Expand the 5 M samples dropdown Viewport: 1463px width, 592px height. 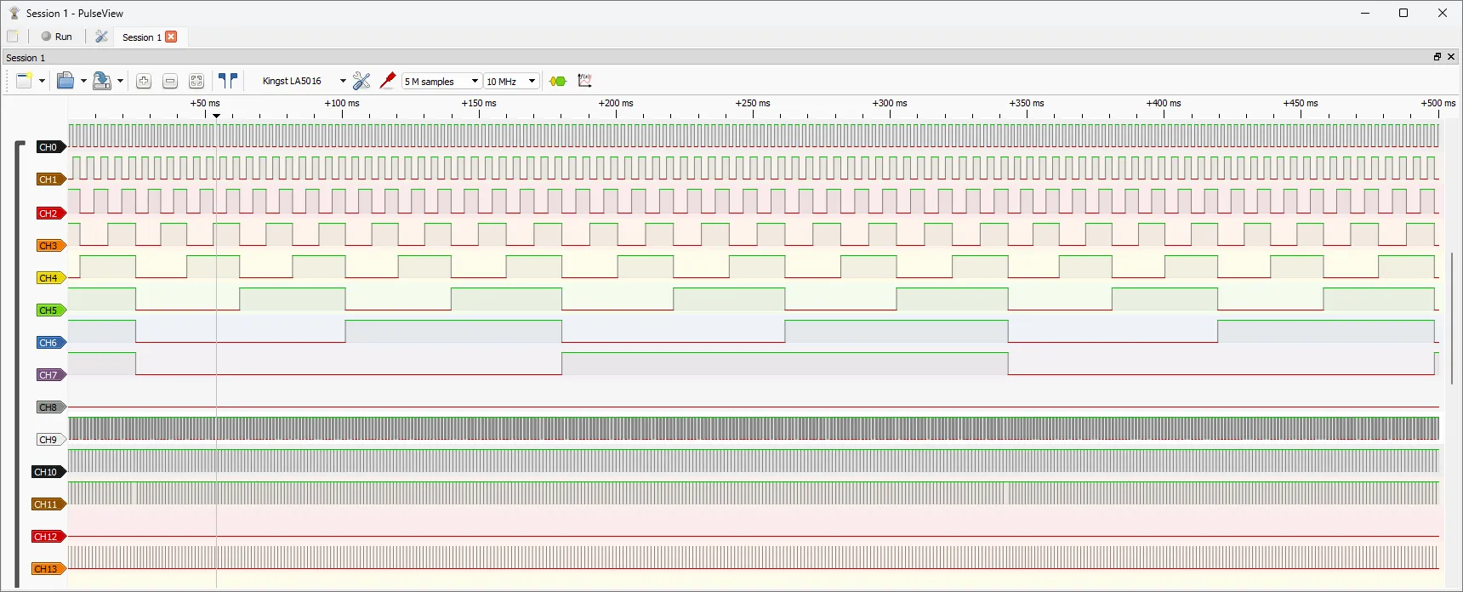pos(441,82)
